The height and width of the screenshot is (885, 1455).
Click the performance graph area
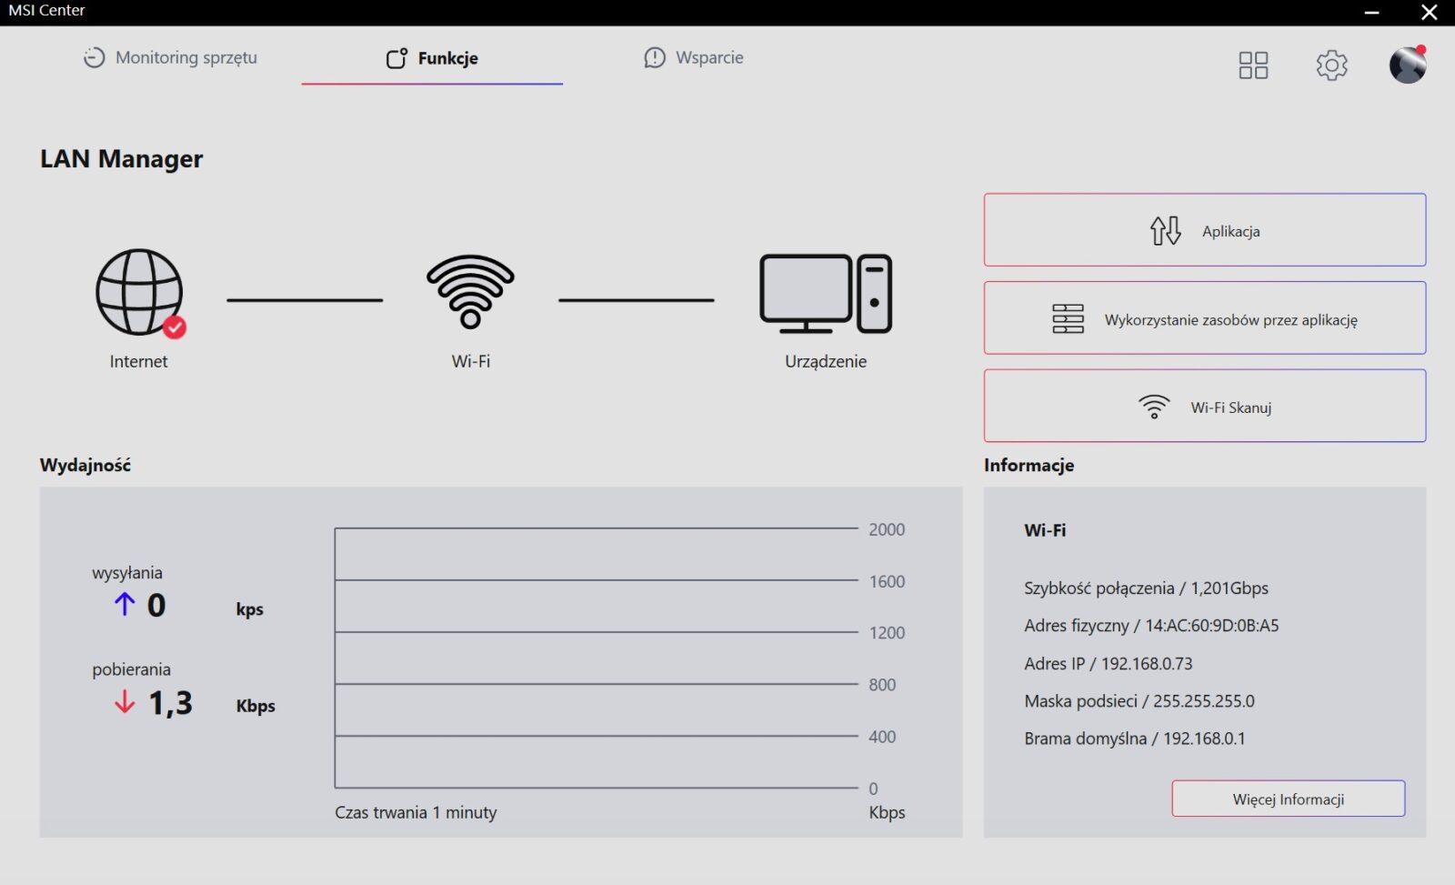596,658
